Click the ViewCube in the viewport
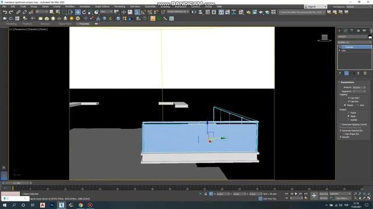 (x=325, y=38)
